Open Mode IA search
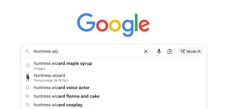 click(190, 51)
